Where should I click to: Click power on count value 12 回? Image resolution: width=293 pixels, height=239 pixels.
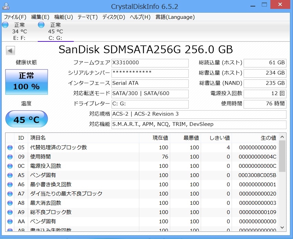click(265, 94)
